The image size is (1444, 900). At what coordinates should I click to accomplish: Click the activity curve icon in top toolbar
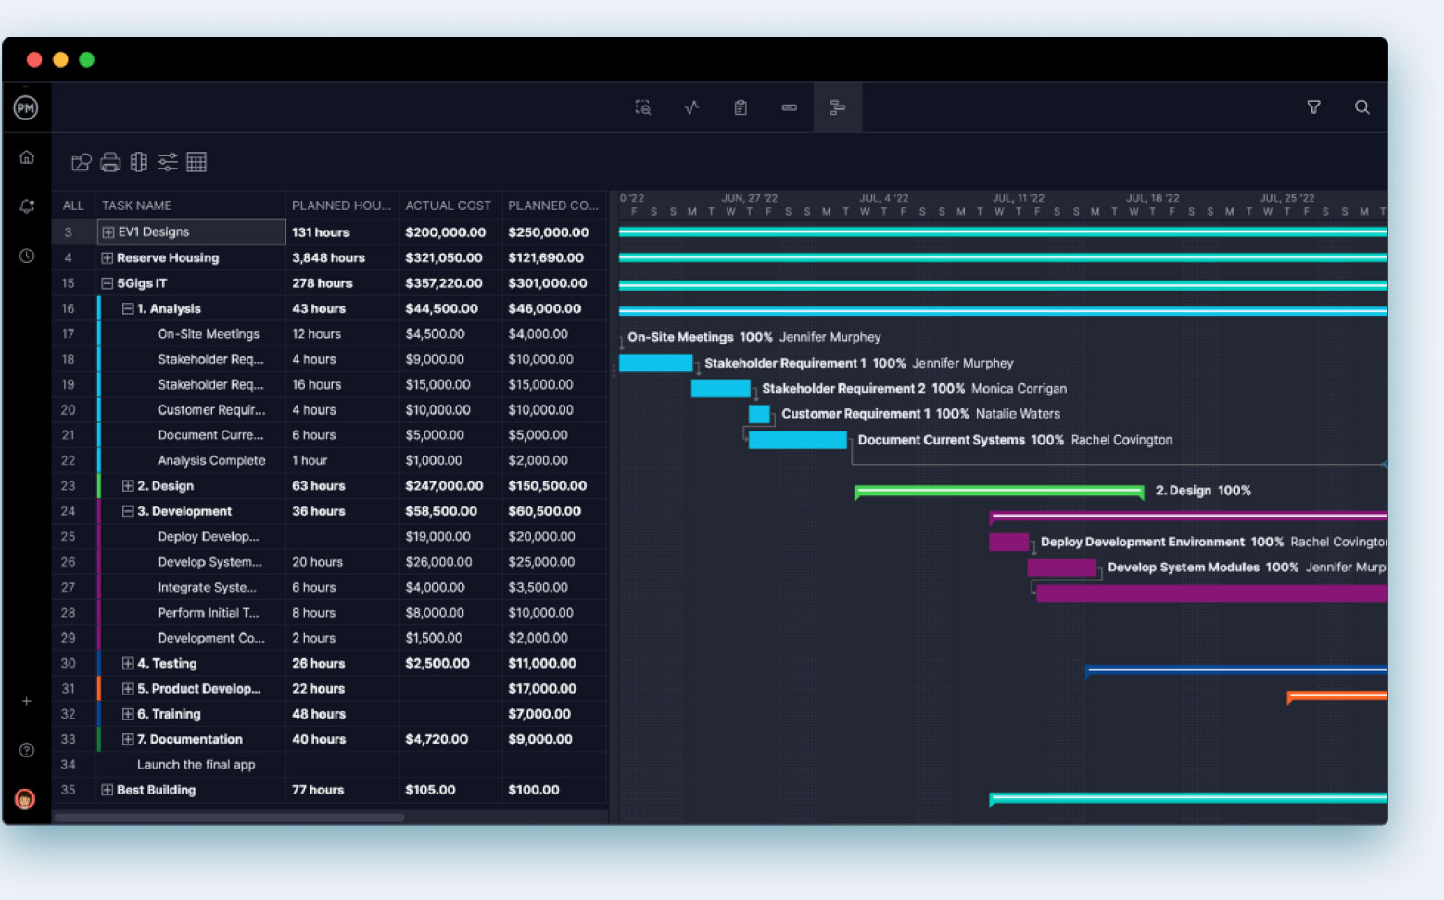coord(690,107)
